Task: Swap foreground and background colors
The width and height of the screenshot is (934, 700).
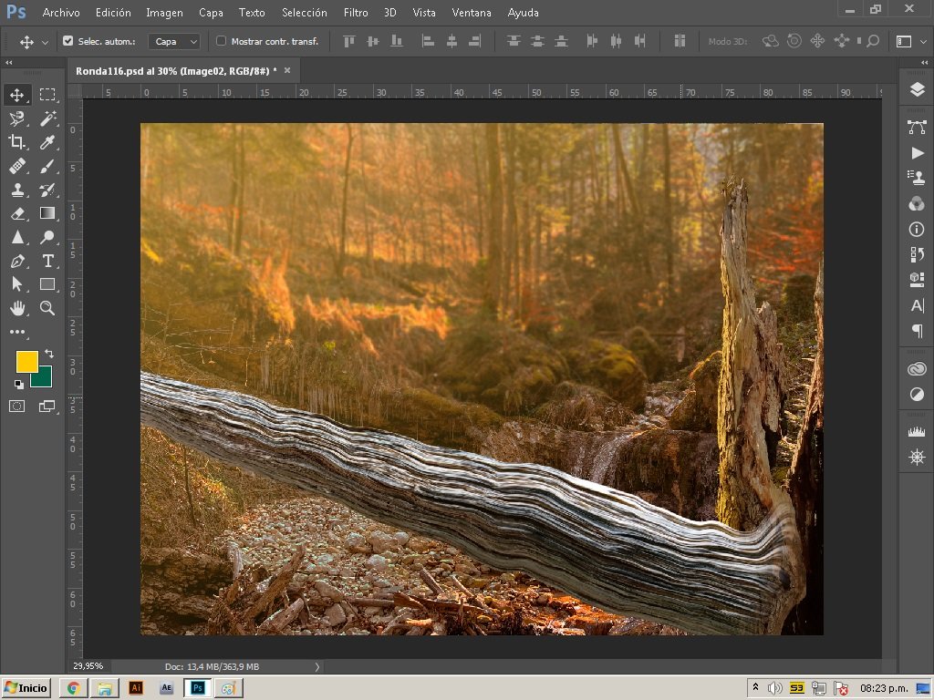Action: (x=49, y=354)
